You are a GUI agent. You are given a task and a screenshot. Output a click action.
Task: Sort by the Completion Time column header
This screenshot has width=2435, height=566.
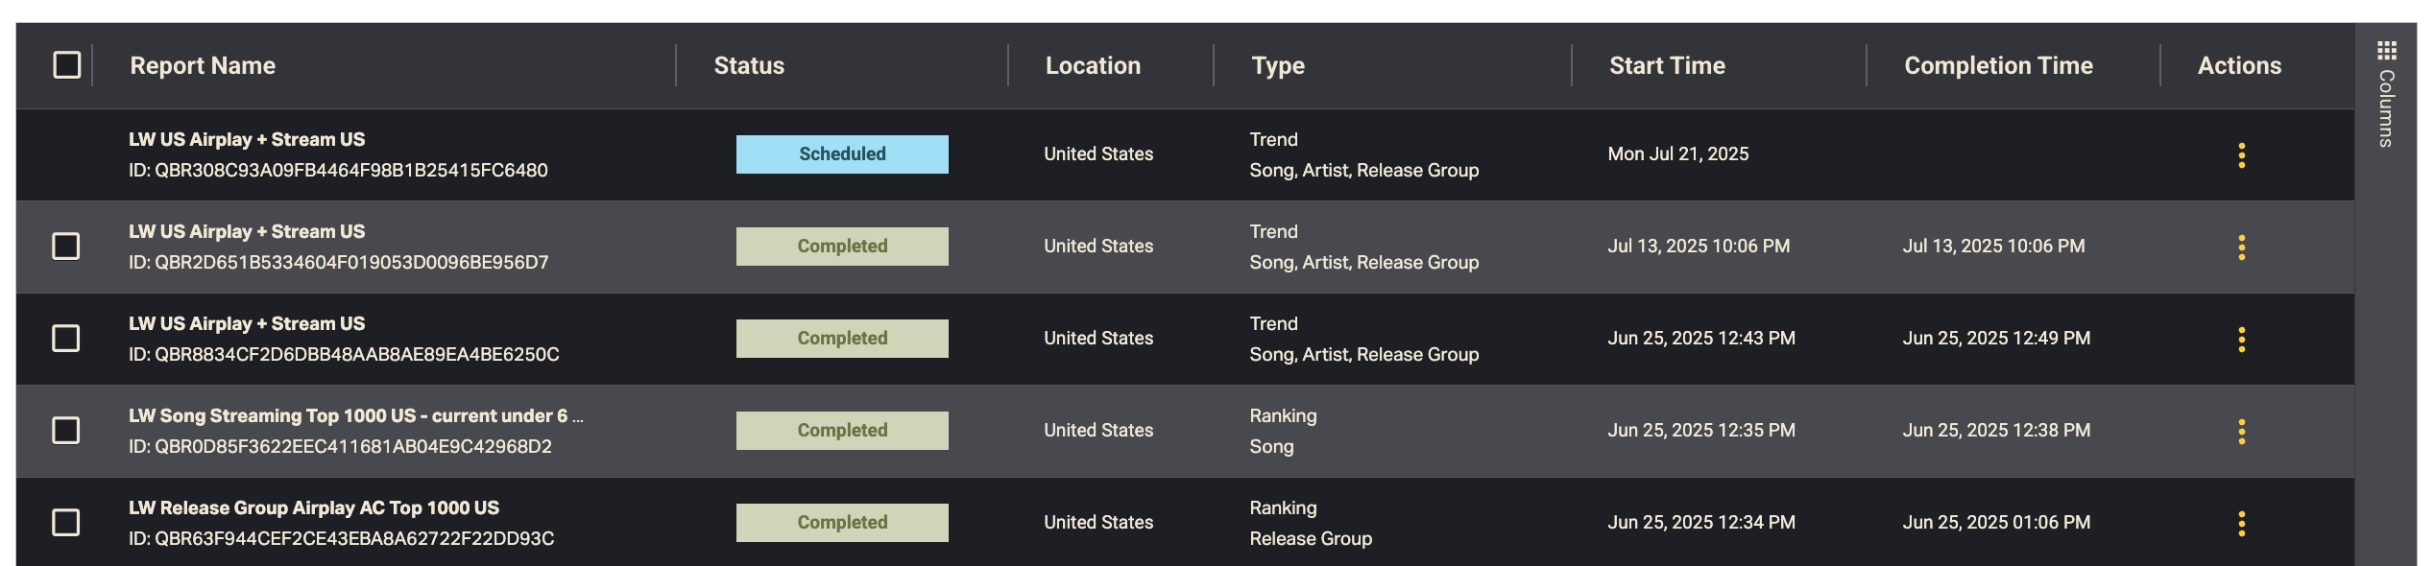click(1998, 65)
